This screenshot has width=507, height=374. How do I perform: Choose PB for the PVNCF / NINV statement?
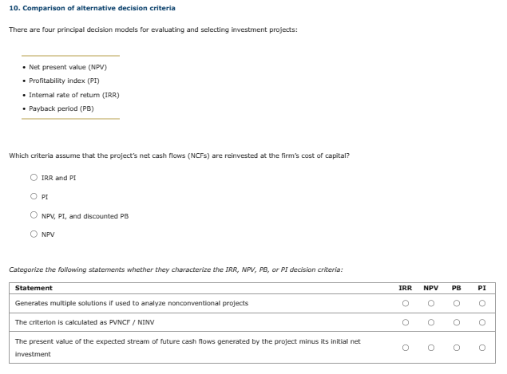pos(457,322)
